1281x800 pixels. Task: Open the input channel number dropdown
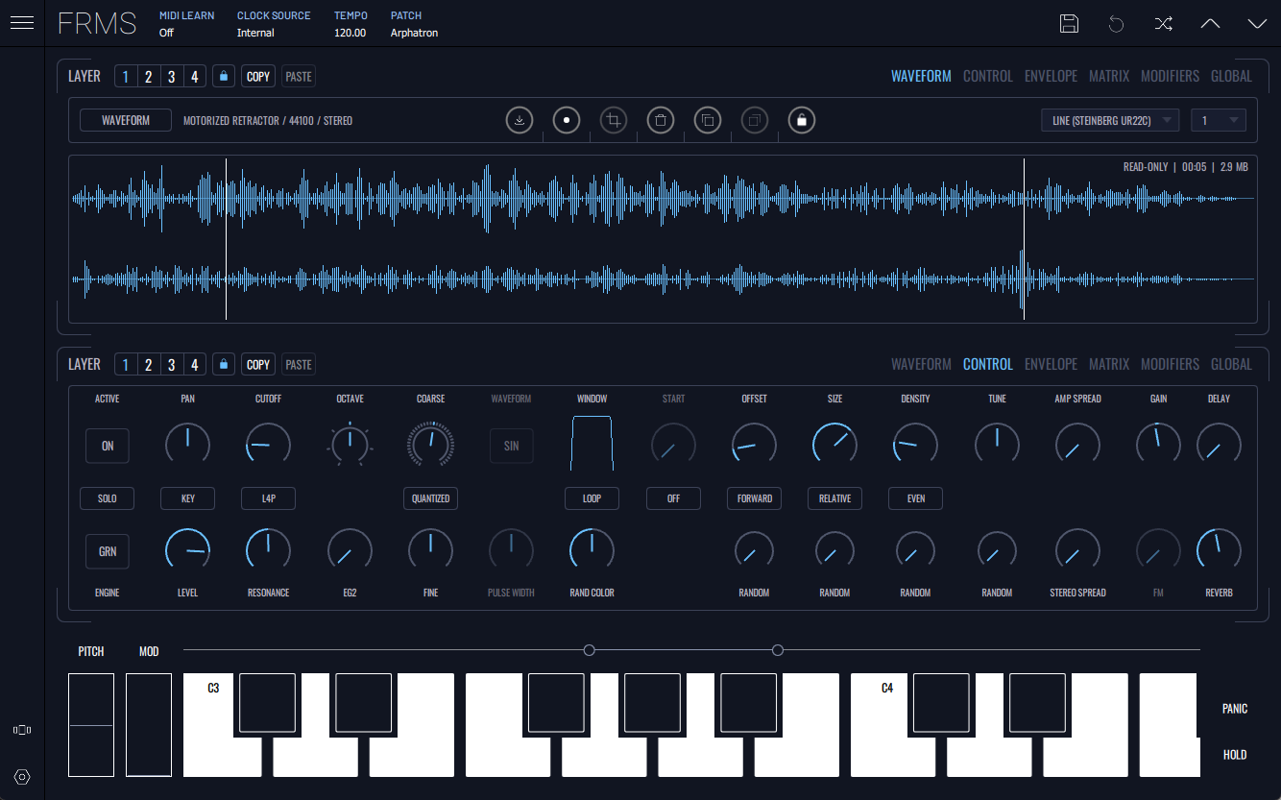(x=1218, y=121)
